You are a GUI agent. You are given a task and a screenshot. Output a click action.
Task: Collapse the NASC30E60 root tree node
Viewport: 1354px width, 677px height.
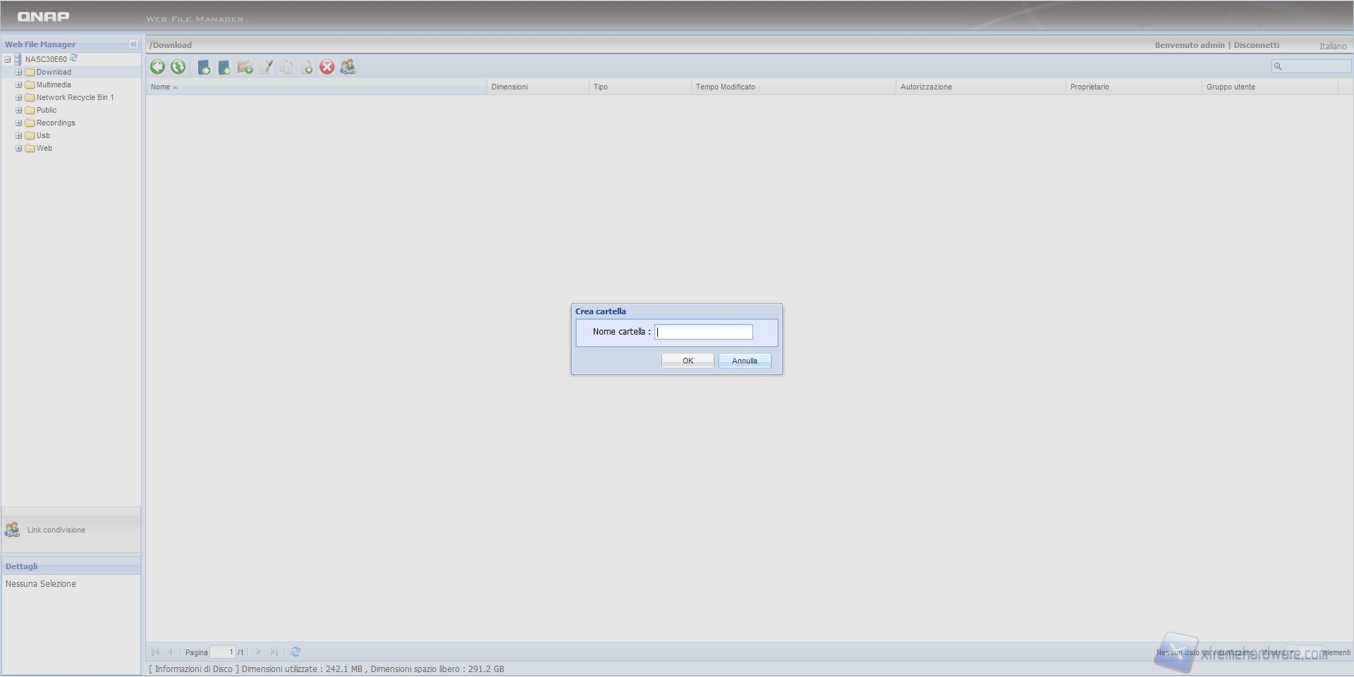8,60
